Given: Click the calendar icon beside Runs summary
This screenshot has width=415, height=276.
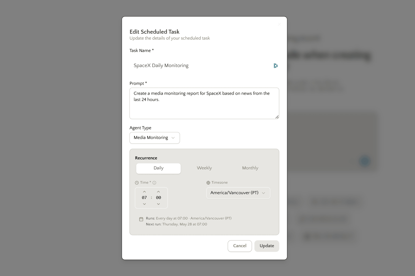Looking at the screenshot, I should [141, 219].
